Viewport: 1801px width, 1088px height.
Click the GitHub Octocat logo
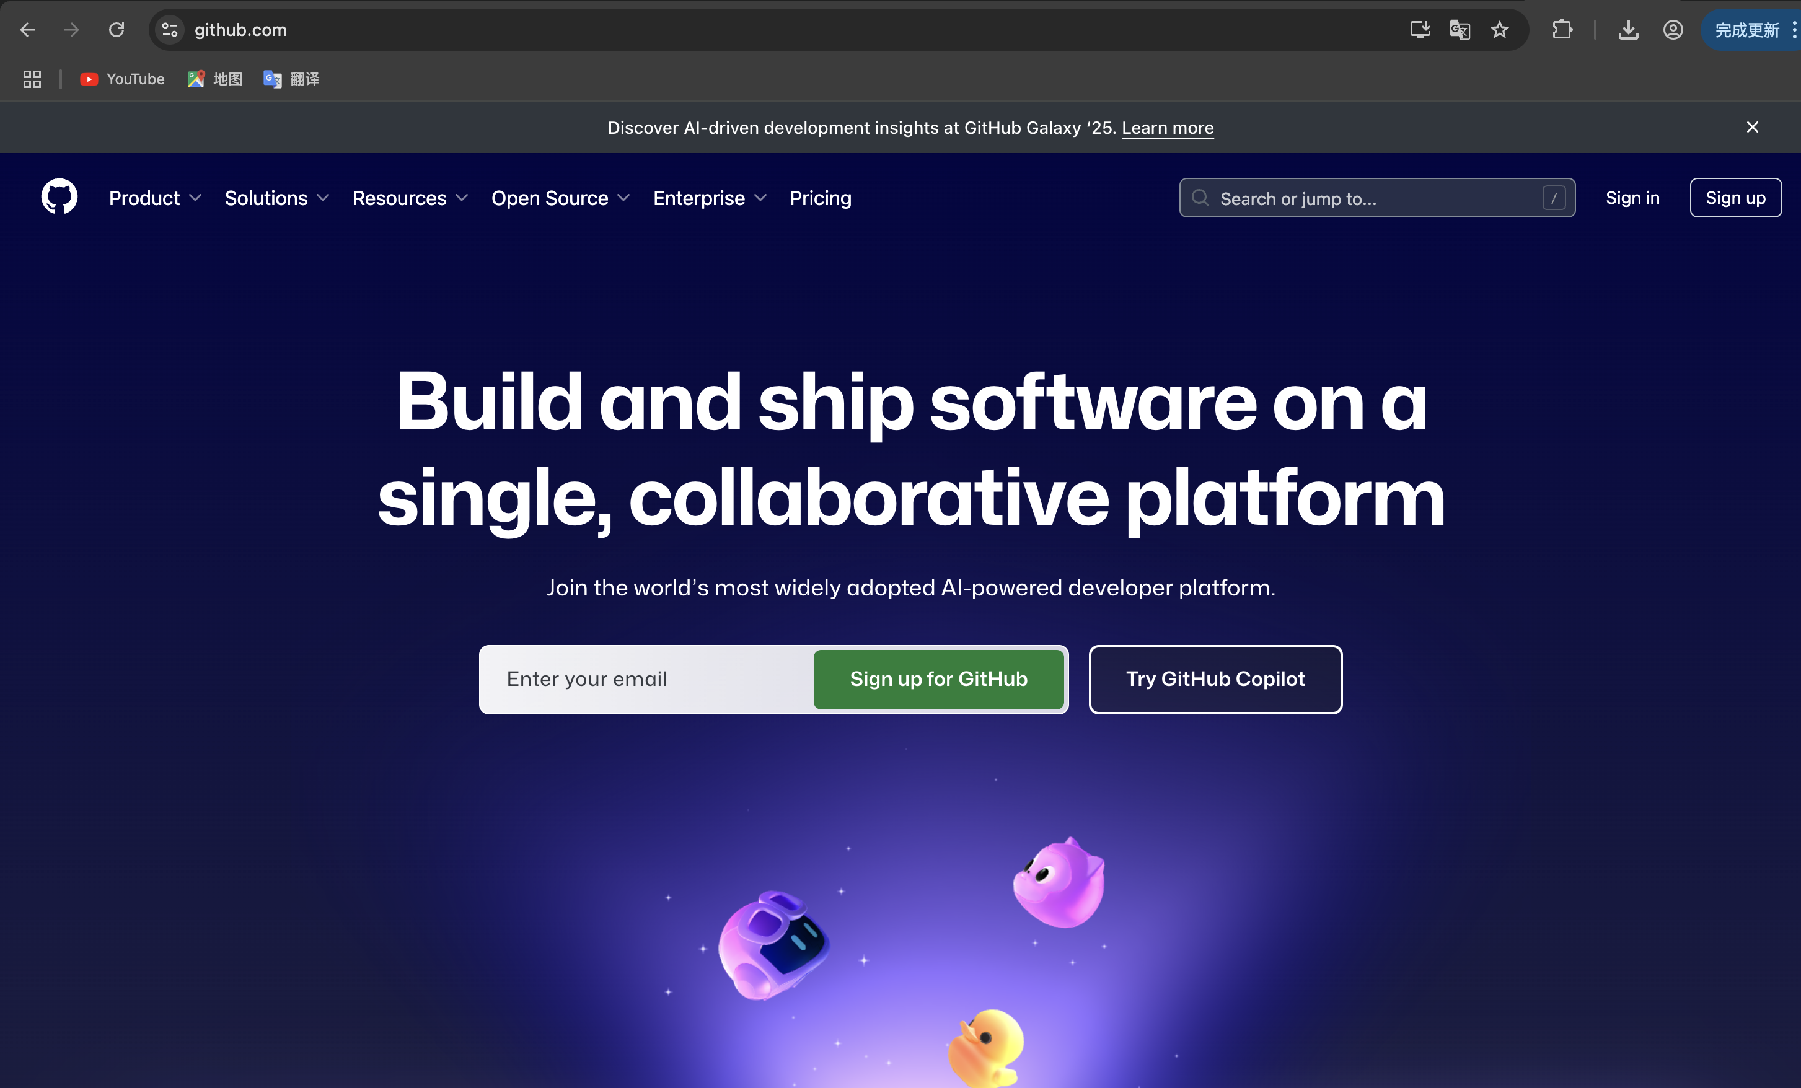click(59, 196)
